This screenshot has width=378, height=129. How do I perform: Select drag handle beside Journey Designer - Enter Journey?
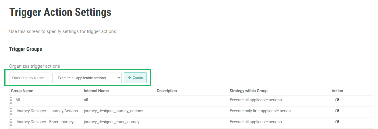coord(11,122)
